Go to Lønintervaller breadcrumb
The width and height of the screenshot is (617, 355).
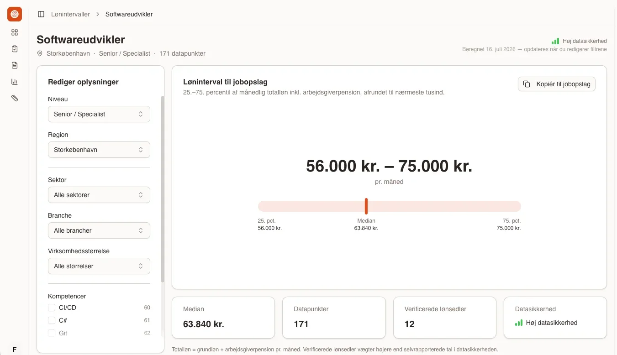70,14
